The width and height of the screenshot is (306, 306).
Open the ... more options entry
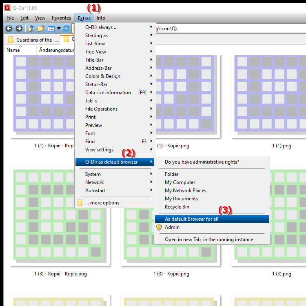coord(102,203)
